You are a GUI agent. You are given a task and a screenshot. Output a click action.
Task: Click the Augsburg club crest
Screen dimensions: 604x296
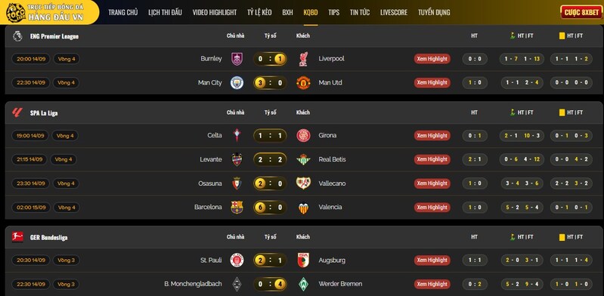tap(303, 261)
